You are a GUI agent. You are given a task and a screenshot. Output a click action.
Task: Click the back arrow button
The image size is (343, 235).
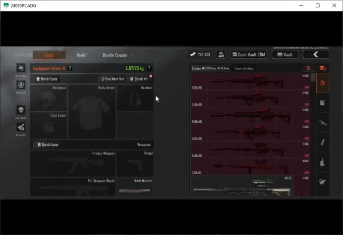click(x=316, y=54)
